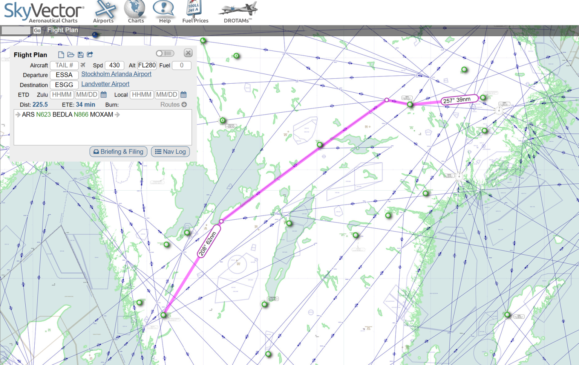Open the Charts selector
The image size is (579, 365).
(135, 11)
